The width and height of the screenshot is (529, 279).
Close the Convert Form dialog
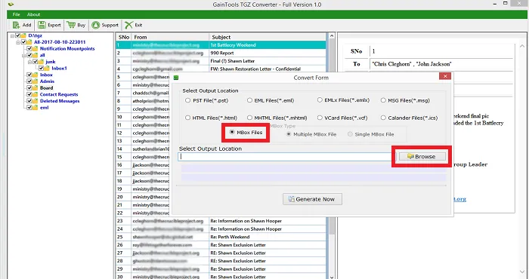pyautogui.click(x=445, y=76)
